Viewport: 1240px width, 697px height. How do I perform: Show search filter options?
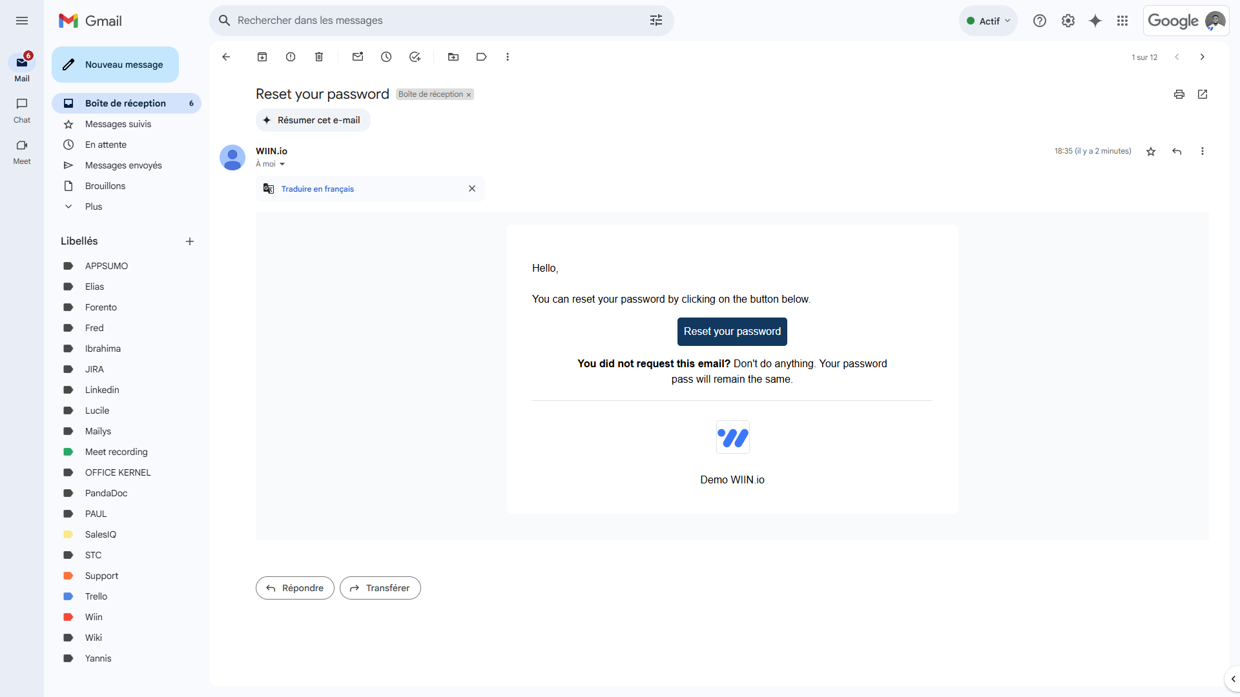(656, 21)
